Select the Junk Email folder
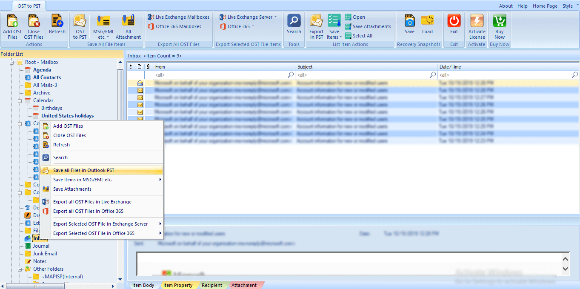 click(x=45, y=254)
